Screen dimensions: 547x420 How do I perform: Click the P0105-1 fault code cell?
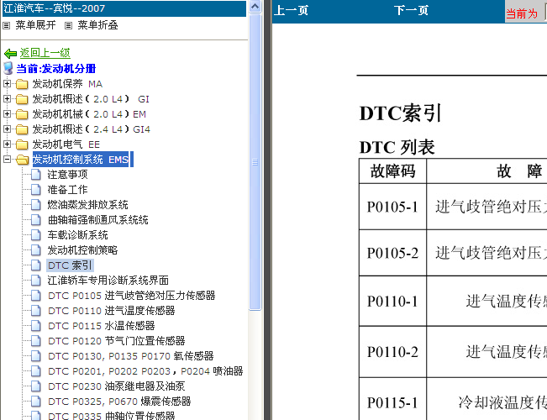coord(392,207)
